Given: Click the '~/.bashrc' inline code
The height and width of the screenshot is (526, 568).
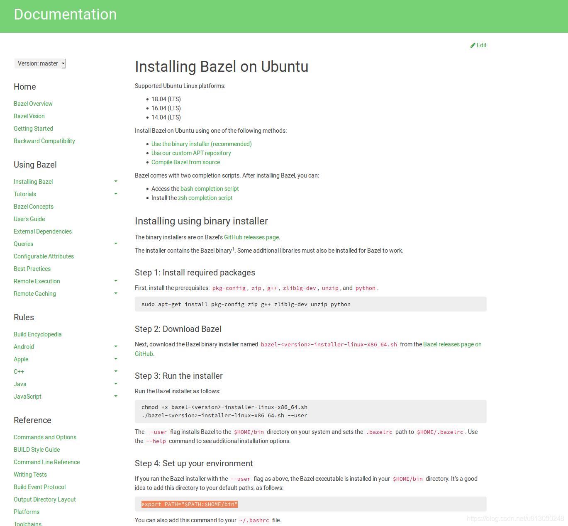Looking at the screenshot, I should click(x=254, y=520).
